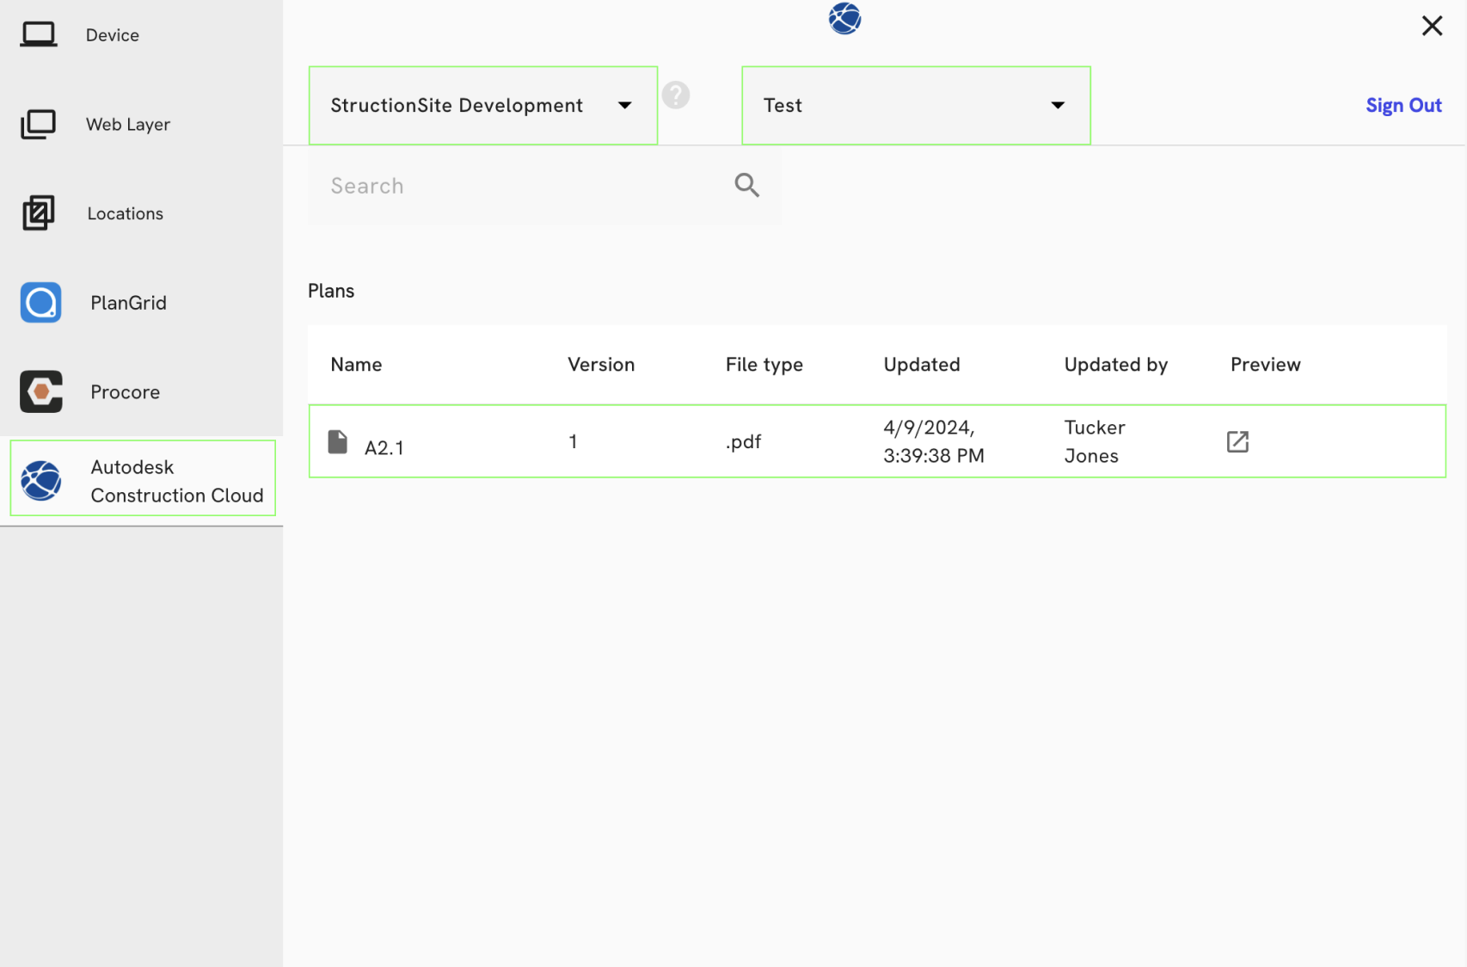Click the help question mark icon
This screenshot has height=967, width=1467.
[x=676, y=95]
